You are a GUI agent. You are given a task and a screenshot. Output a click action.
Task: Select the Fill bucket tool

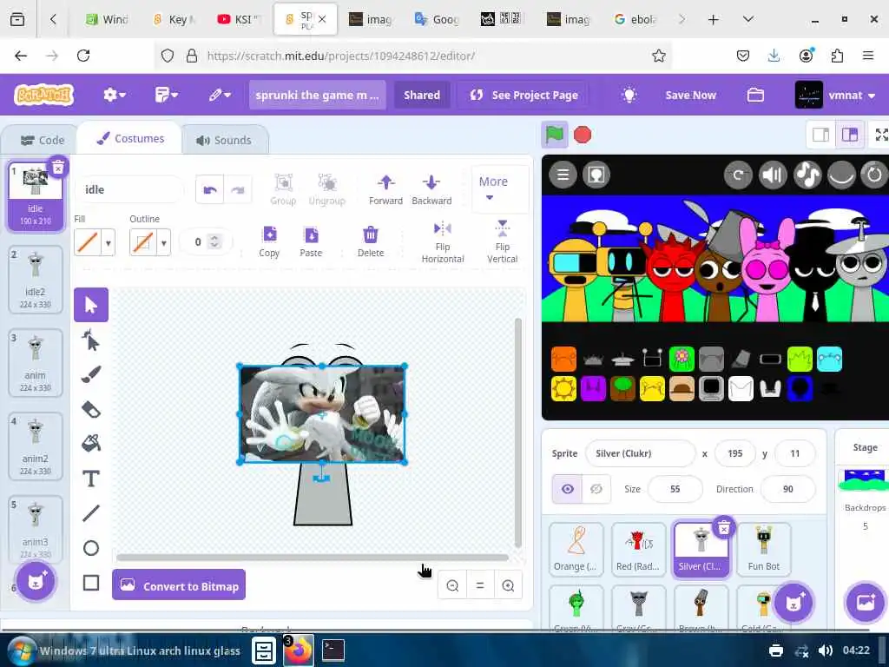[x=90, y=443]
